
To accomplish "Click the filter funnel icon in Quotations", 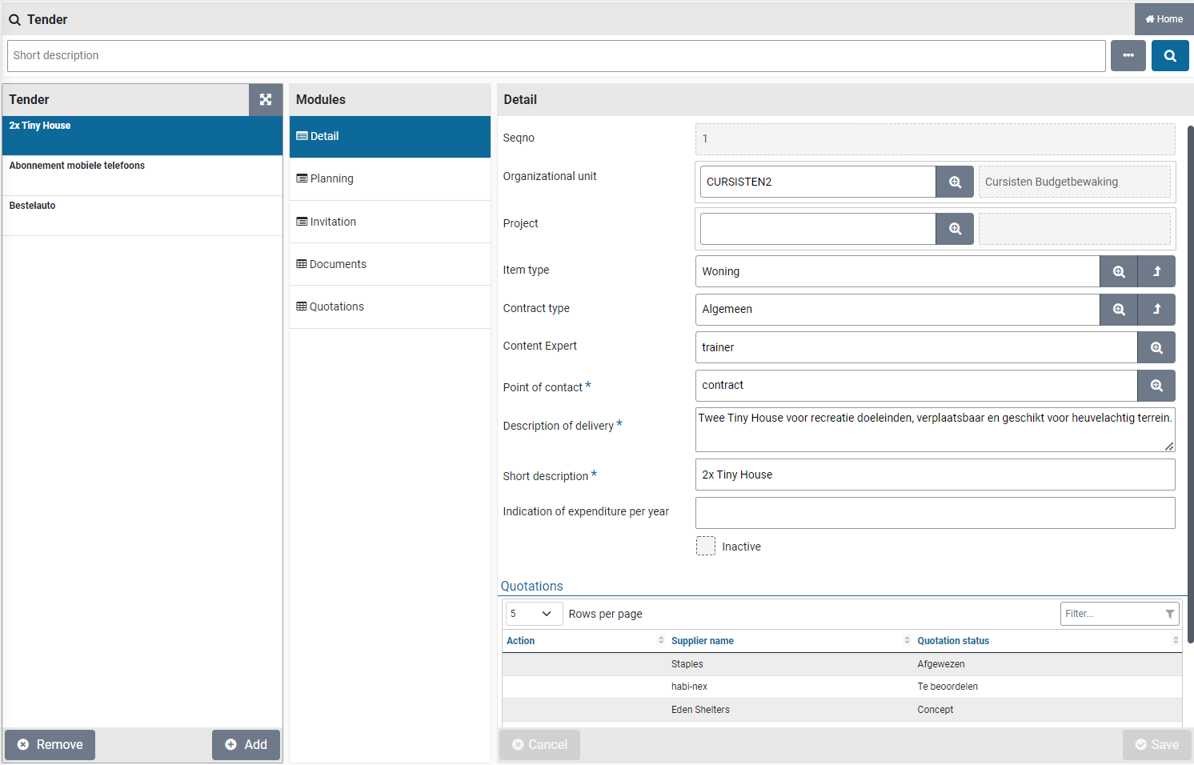I will pyautogui.click(x=1170, y=614).
